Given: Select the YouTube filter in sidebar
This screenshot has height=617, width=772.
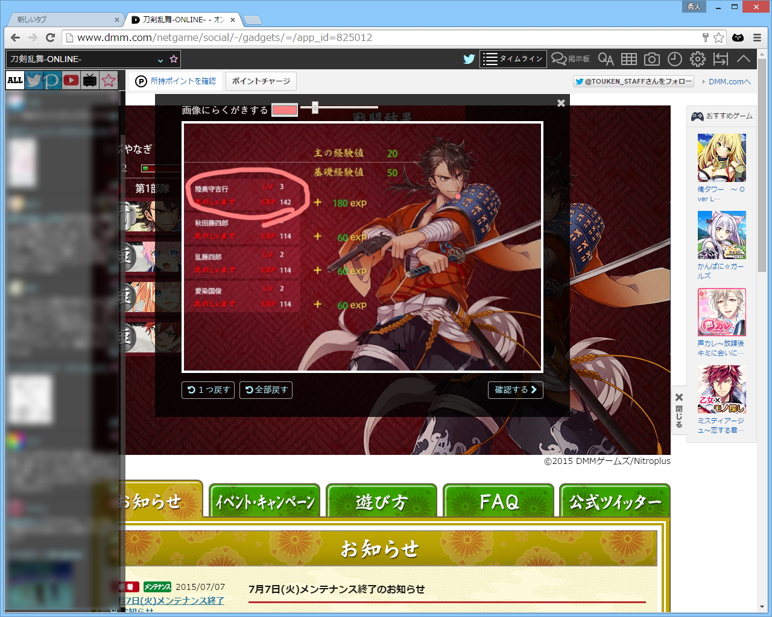Looking at the screenshot, I should (x=71, y=80).
